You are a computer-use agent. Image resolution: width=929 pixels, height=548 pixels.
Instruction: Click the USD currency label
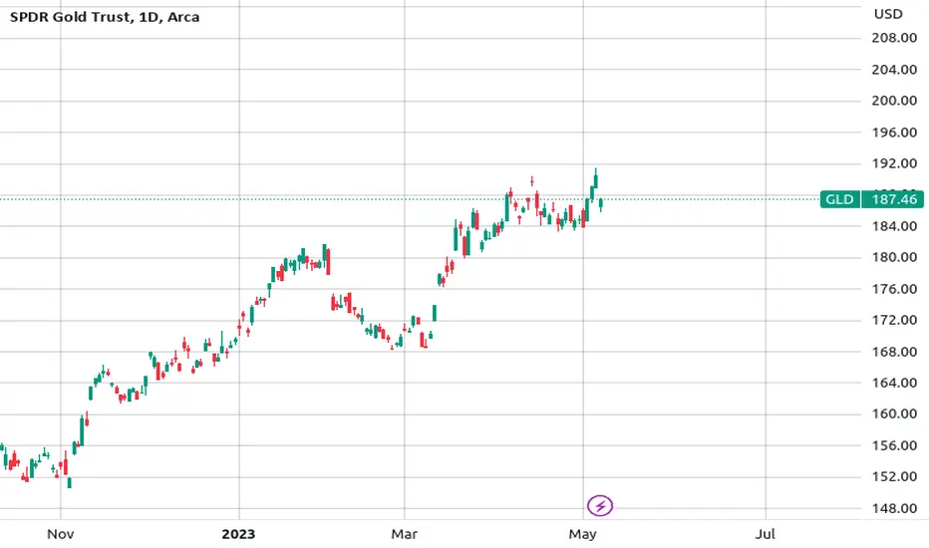click(x=888, y=14)
